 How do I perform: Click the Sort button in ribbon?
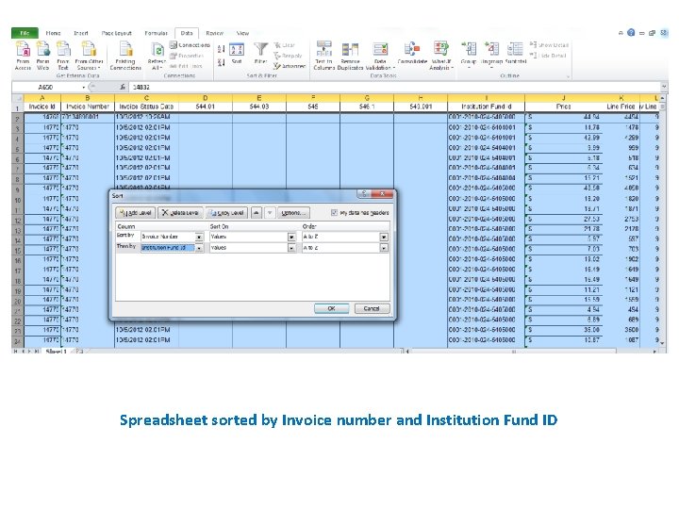tap(237, 53)
